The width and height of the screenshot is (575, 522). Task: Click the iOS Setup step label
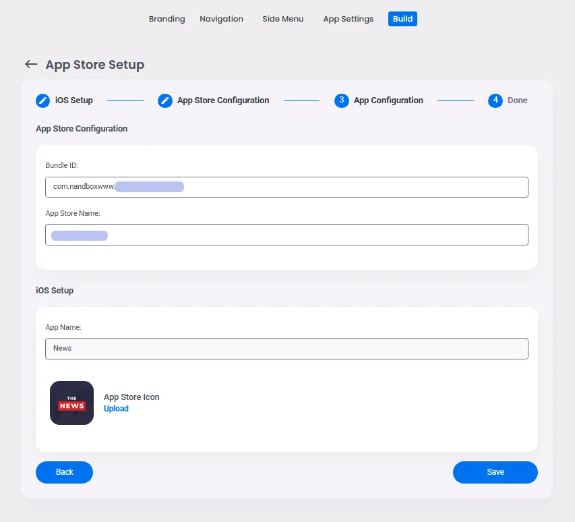tap(74, 100)
